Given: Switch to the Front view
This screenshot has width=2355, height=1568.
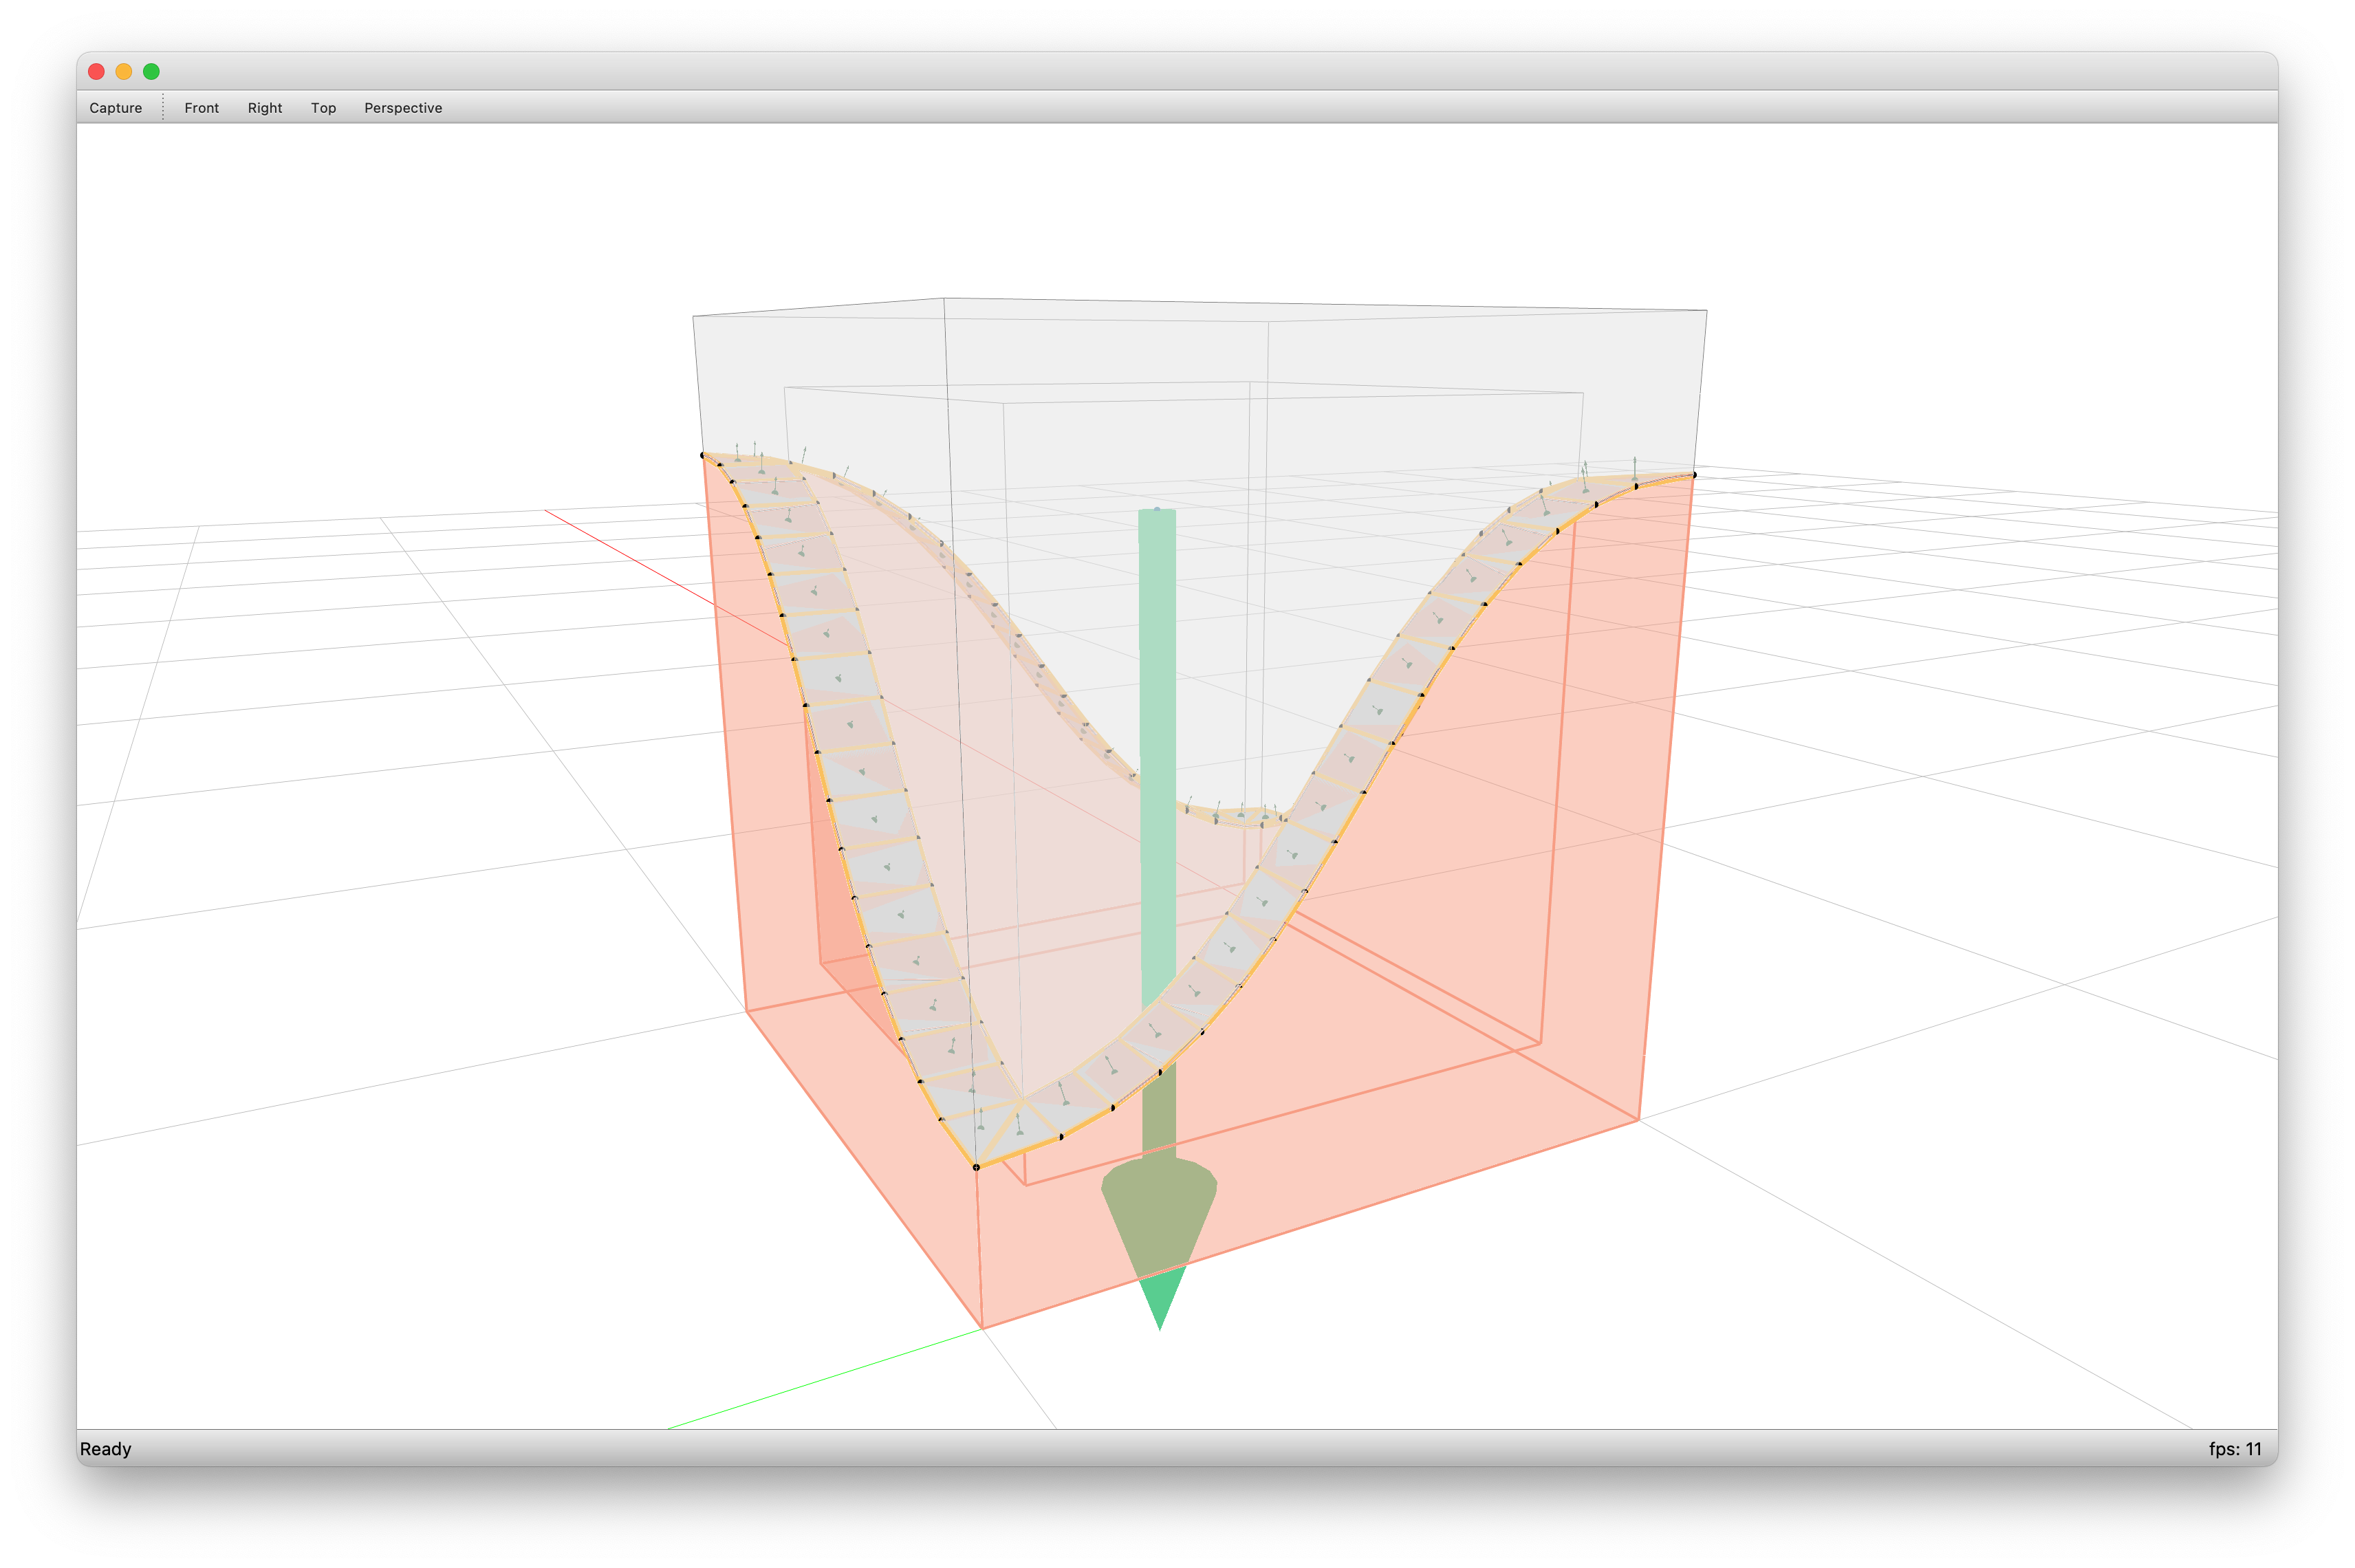Looking at the screenshot, I should point(201,108).
